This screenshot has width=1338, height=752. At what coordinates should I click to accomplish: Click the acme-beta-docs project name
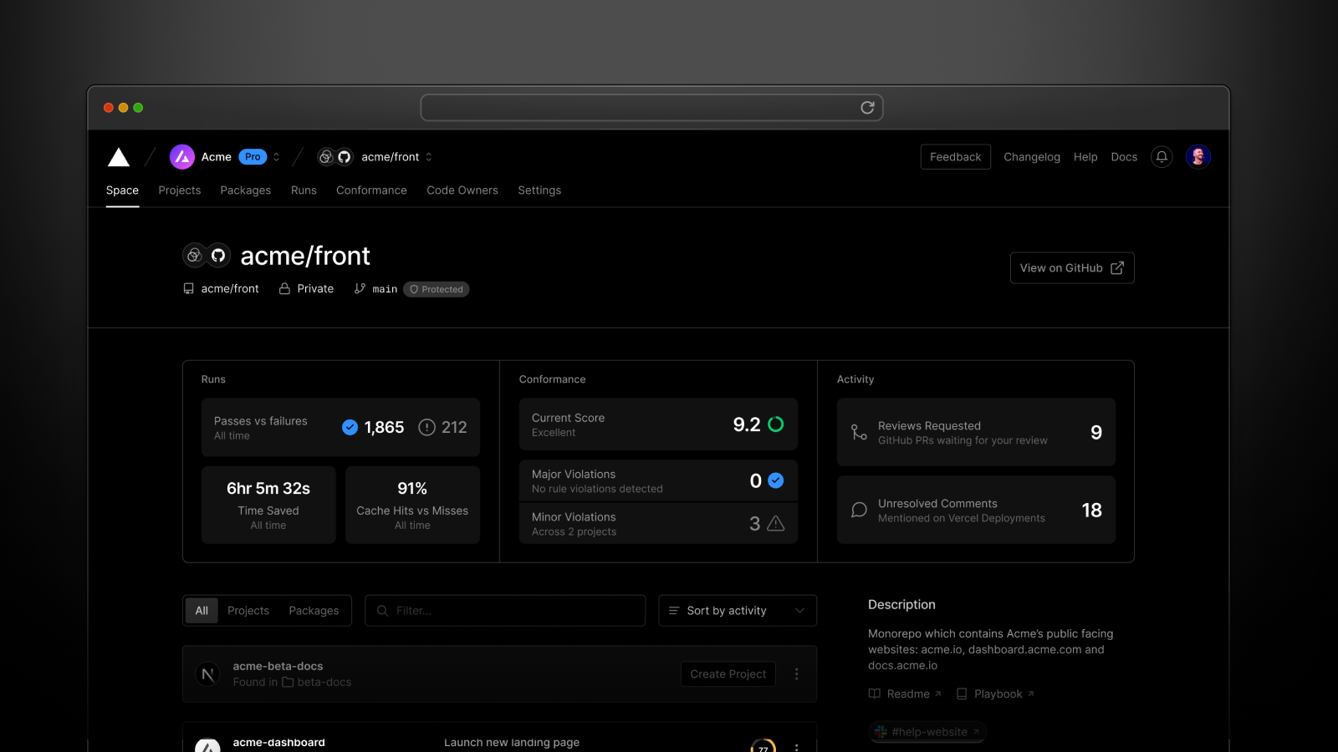pos(278,666)
